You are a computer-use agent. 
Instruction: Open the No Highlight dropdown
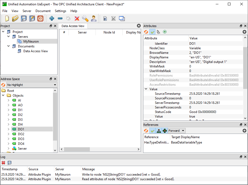point(32,85)
